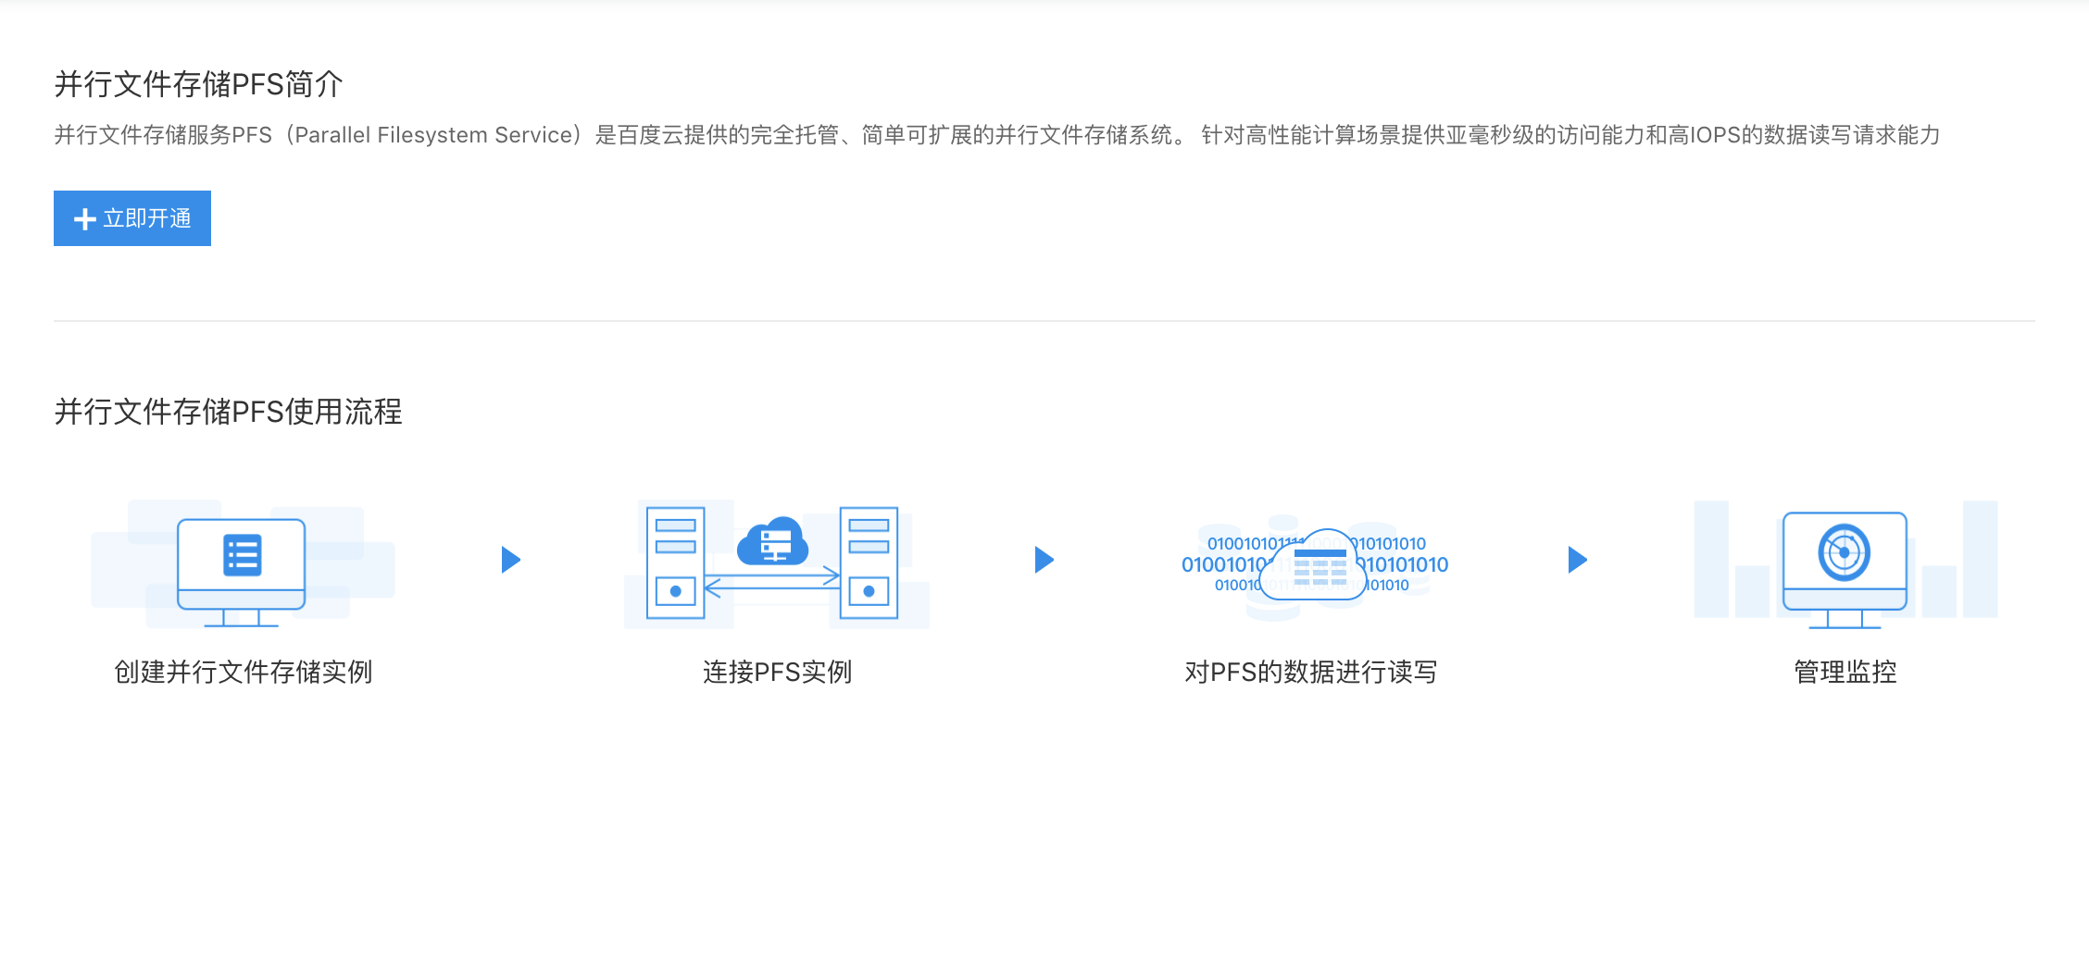Click the 并行文件存储PFS使用流程 heading

pyautogui.click(x=228, y=412)
